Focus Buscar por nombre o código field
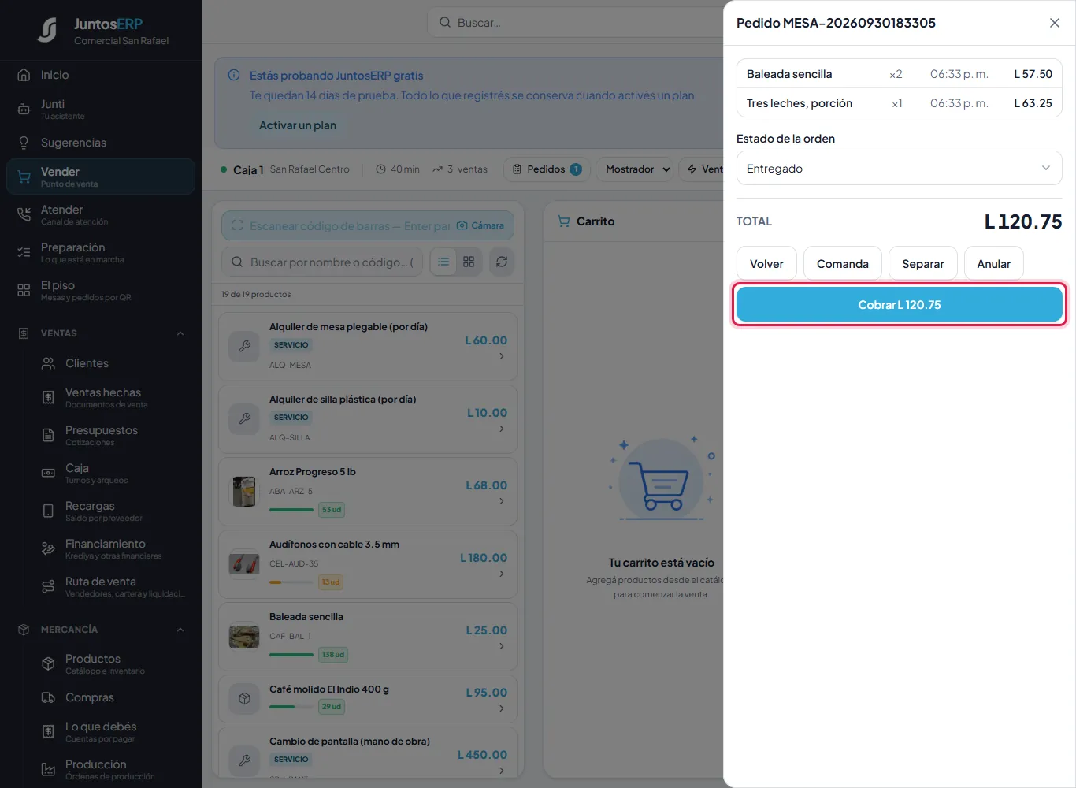 (x=322, y=262)
